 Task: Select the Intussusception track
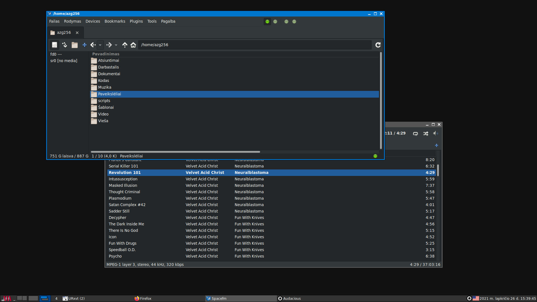click(271, 179)
